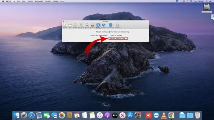Open the Search preferences pane

(x=87, y=26)
